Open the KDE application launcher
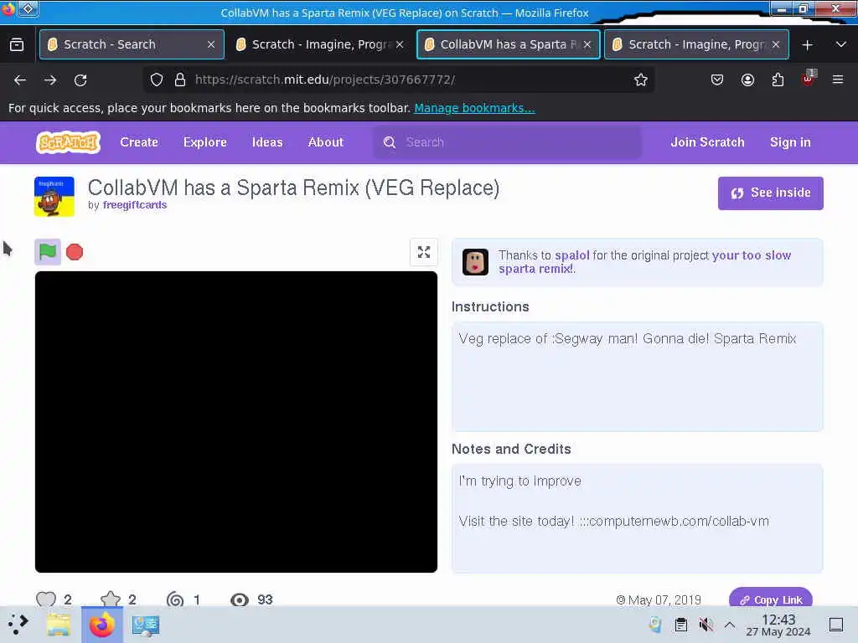This screenshot has height=643, width=858. coord(18,625)
